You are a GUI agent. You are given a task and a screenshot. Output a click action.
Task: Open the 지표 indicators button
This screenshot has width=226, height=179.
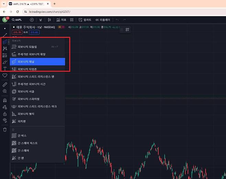click(61, 20)
